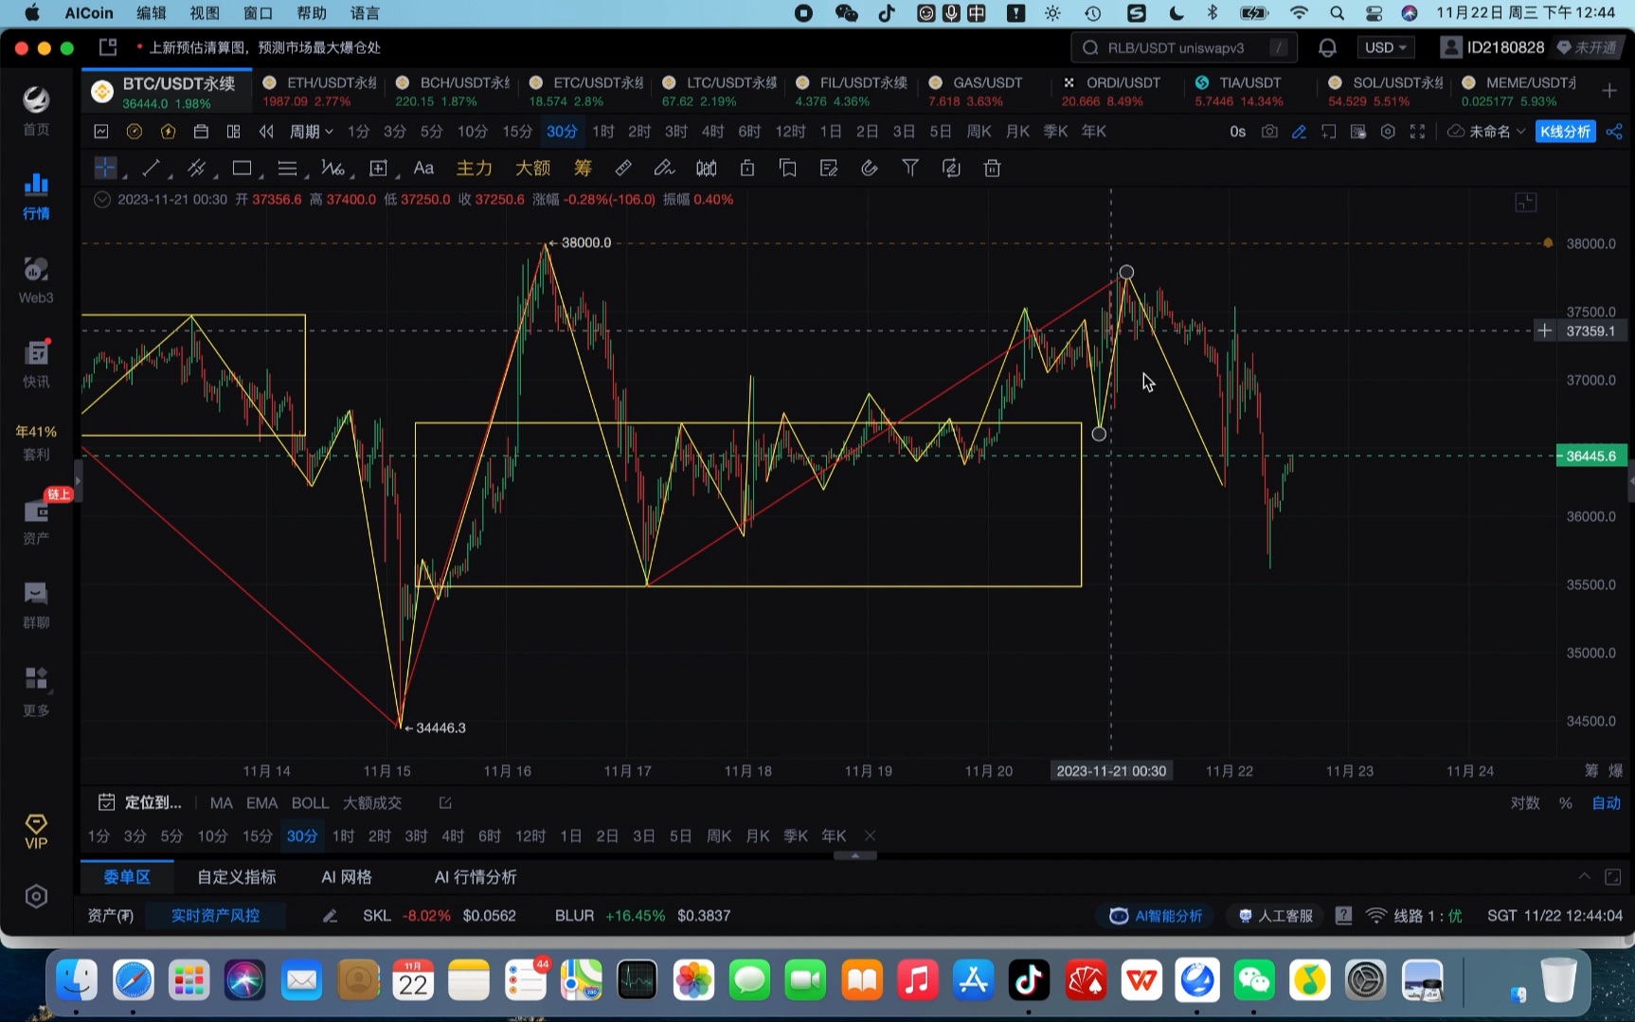The height and width of the screenshot is (1022, 1635).
Task: Toggle 筹 chip distribution indicator
Action: (x=583, y=168)
